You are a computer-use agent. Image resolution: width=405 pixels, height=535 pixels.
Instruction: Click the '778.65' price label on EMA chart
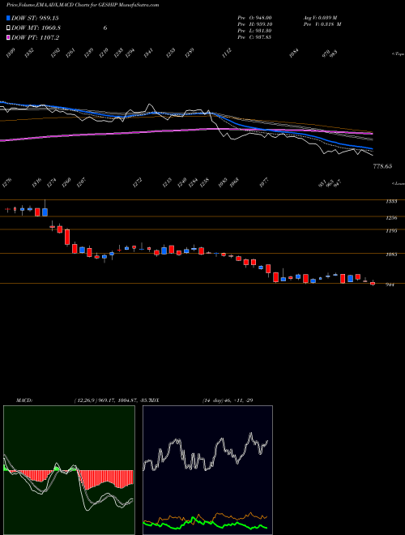(382, 166)
